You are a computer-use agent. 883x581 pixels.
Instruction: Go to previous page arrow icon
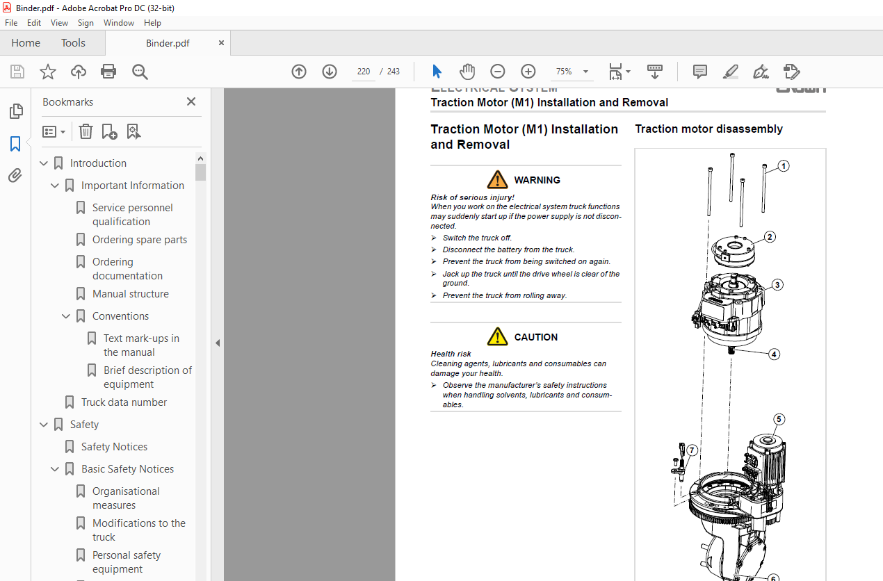(x=299, y=72)
